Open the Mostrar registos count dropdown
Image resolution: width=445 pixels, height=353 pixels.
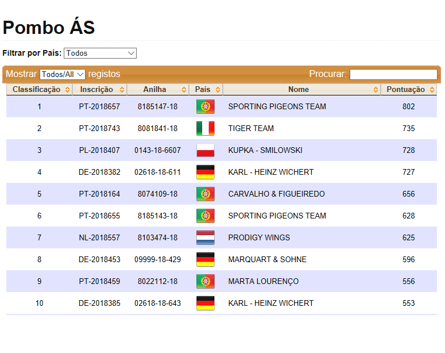[x=63, y=74]
